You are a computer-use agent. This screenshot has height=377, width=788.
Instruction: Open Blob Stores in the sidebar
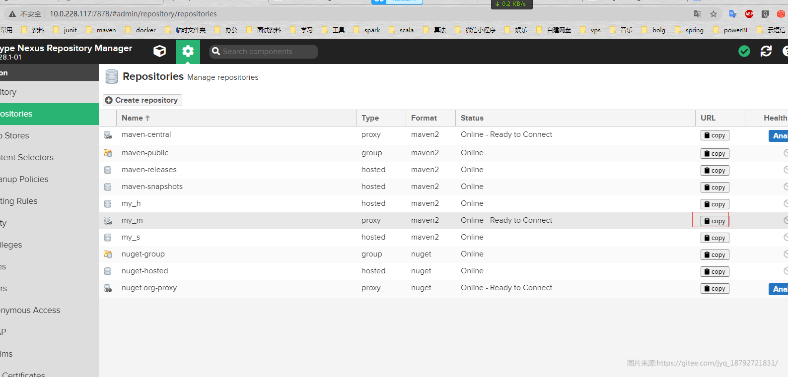(x=49, y=135)
